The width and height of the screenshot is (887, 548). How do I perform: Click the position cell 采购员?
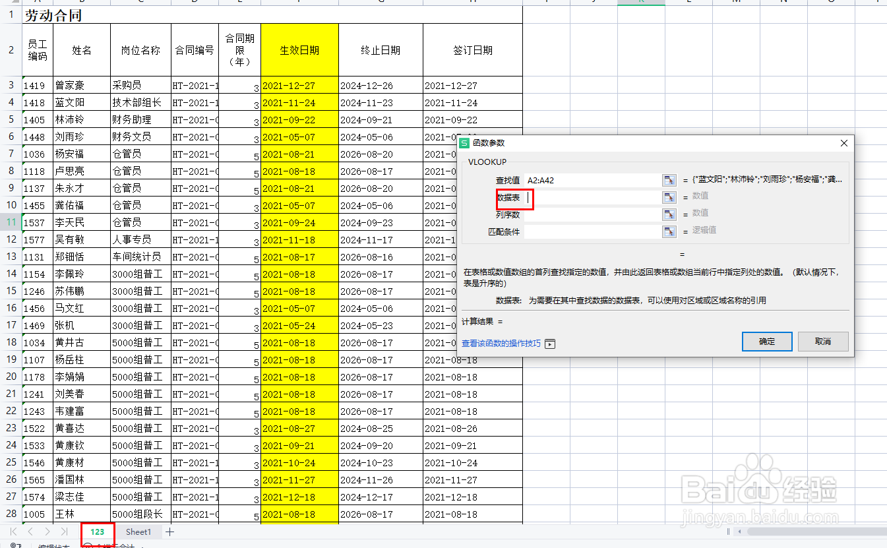coord(140,85)
